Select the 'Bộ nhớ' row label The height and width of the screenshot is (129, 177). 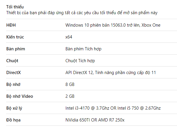click(13, 84)
